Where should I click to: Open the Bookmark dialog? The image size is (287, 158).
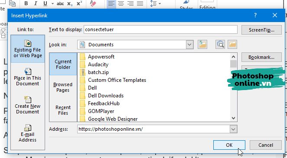pyautogui.click(x=261, y=57)
